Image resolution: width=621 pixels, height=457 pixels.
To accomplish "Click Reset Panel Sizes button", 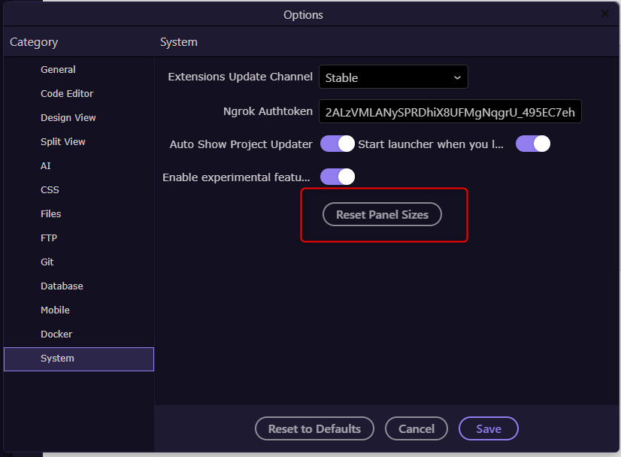I will [x=382, y=214].
